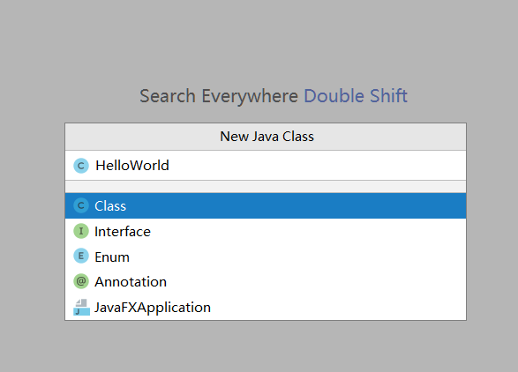
Task: Click the green @ Annotation icon
Action: click(81, 281)
